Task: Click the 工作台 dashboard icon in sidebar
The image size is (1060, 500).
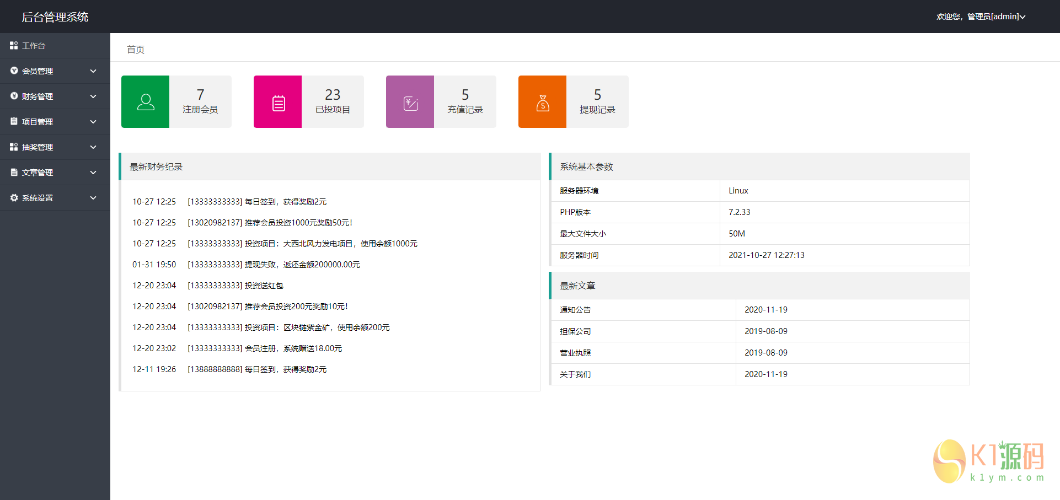Action: click(x=14, y=46)
